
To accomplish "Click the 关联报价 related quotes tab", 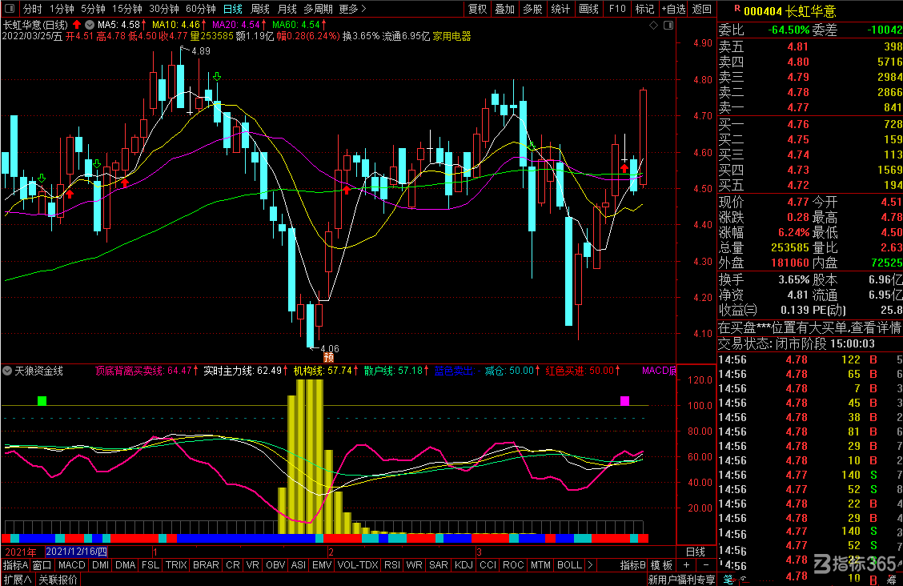I will click(58, 580).
